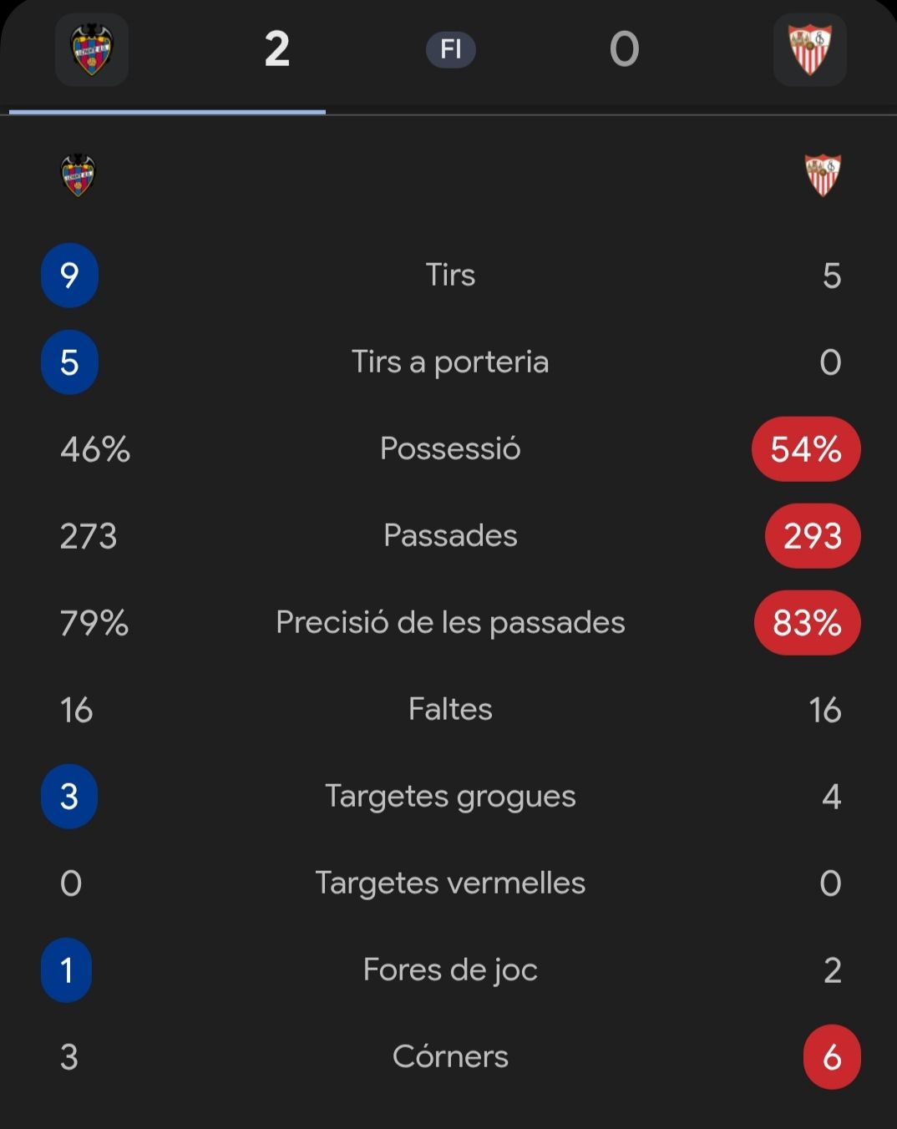Tap the Targetes grogues row label
The image size is (897, 1129).
point(450,796)
